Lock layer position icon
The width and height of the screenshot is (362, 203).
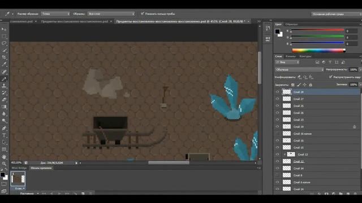click(305, 85)
